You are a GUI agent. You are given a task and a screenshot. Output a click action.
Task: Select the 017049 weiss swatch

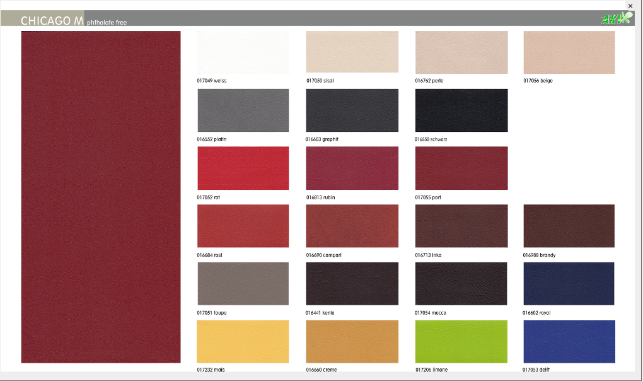coord(243,52)
